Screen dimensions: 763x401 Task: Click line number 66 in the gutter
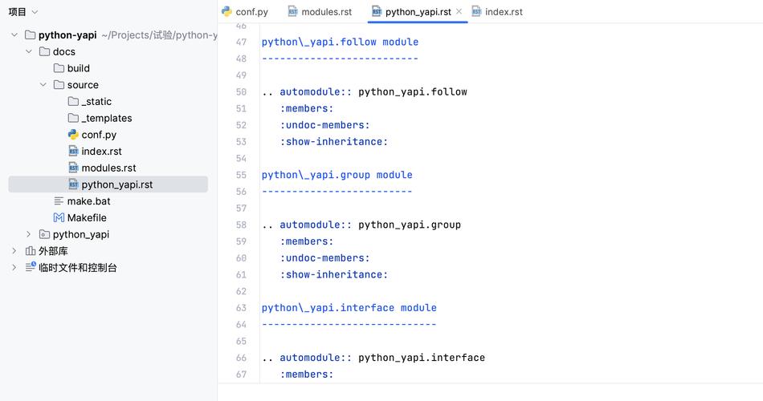pyautogui.click(x=242, y=358)
